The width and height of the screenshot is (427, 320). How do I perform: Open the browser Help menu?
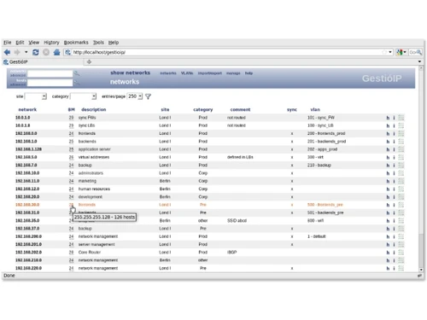coord(114,43)
